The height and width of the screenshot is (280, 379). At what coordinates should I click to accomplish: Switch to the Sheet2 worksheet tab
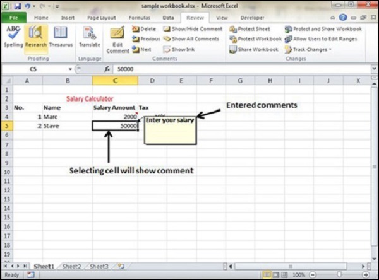click(x=71, y=267)
